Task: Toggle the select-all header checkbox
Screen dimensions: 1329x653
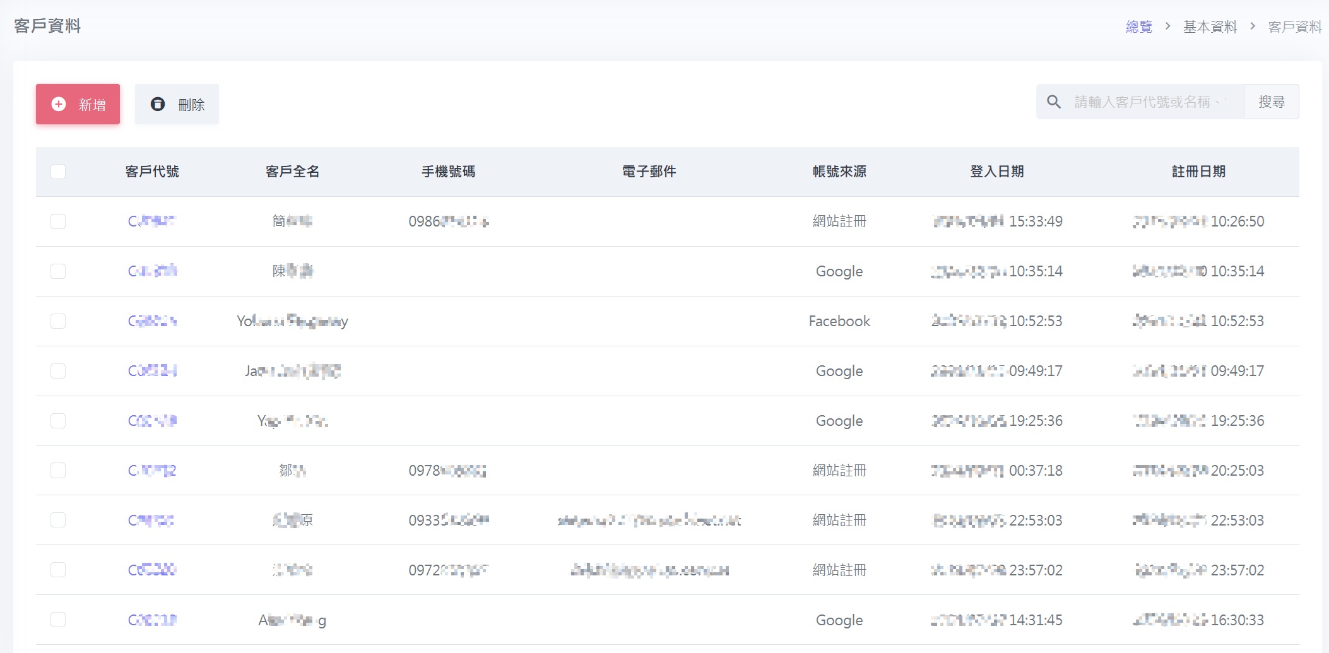Action: 58,172
